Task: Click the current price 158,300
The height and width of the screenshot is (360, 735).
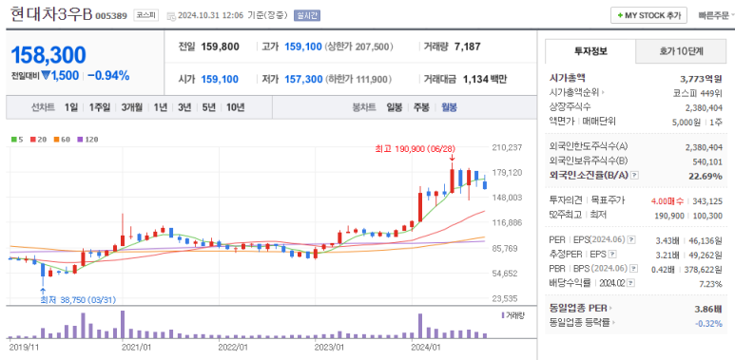Action: pyautogui.click(x=48, y=55)
